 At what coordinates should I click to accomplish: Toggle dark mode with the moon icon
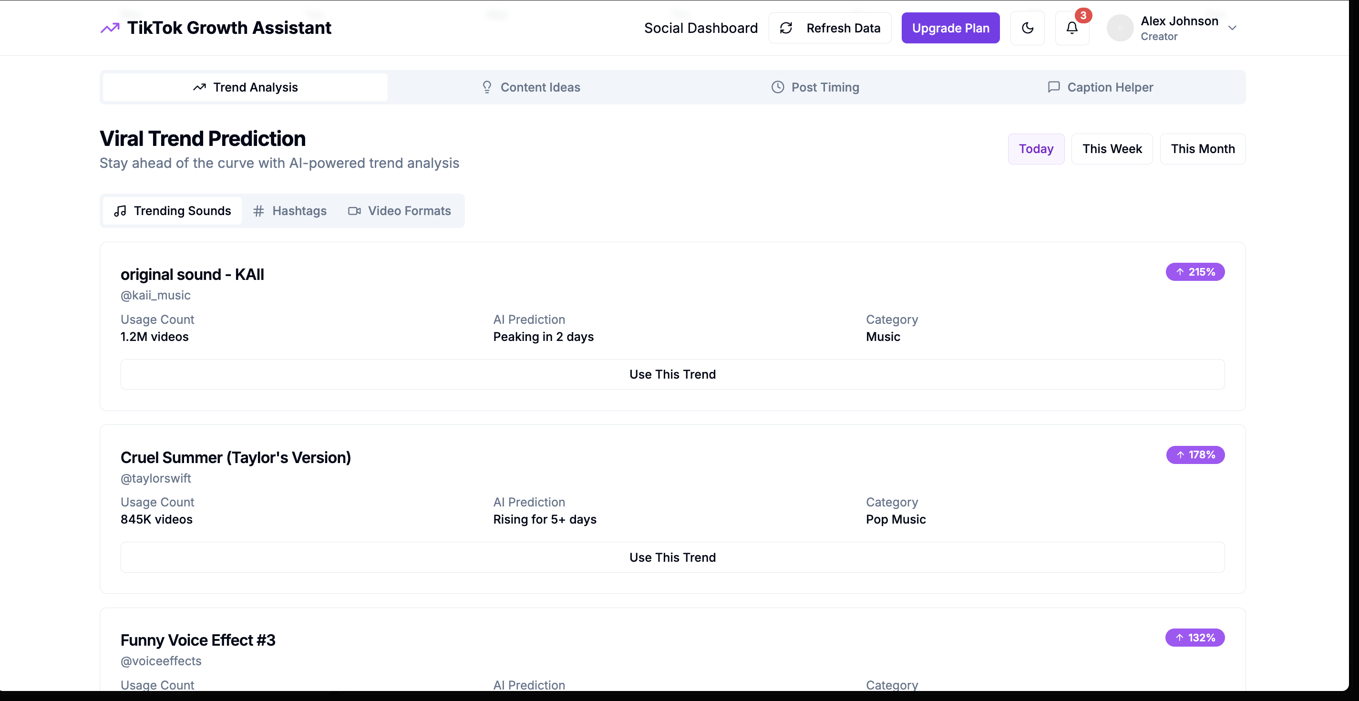pyautogui.click(x=1027, y=28)
